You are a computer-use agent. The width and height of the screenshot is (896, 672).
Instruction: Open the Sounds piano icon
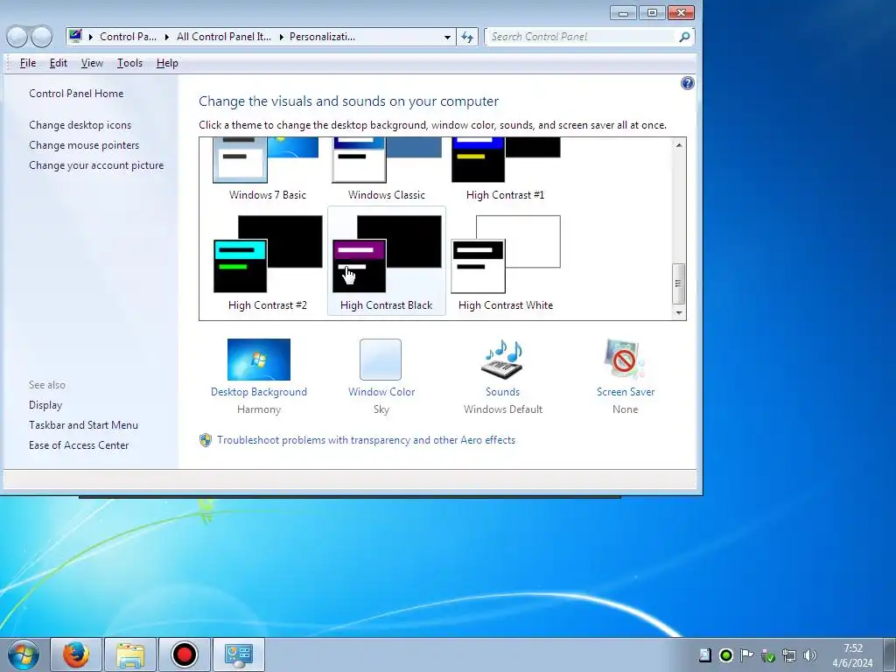[502, 360]
